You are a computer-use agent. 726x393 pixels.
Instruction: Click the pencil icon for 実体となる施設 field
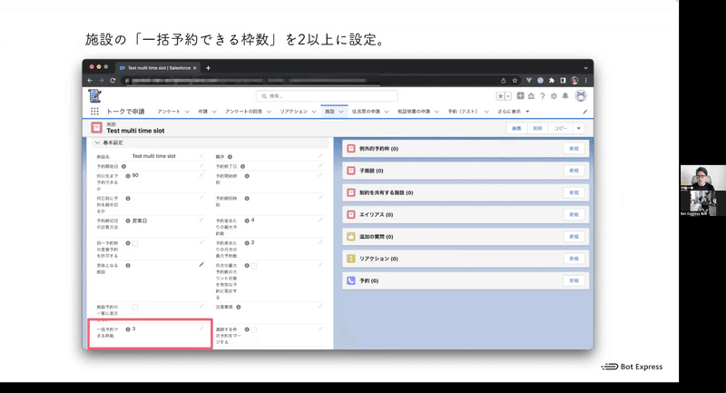tap(201, 265)
